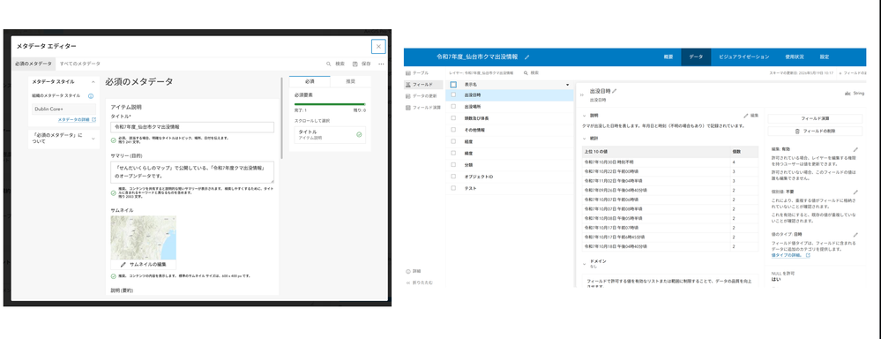Open the three-dot more options menu
Screen dimensions: 881x339
(381, 64)
